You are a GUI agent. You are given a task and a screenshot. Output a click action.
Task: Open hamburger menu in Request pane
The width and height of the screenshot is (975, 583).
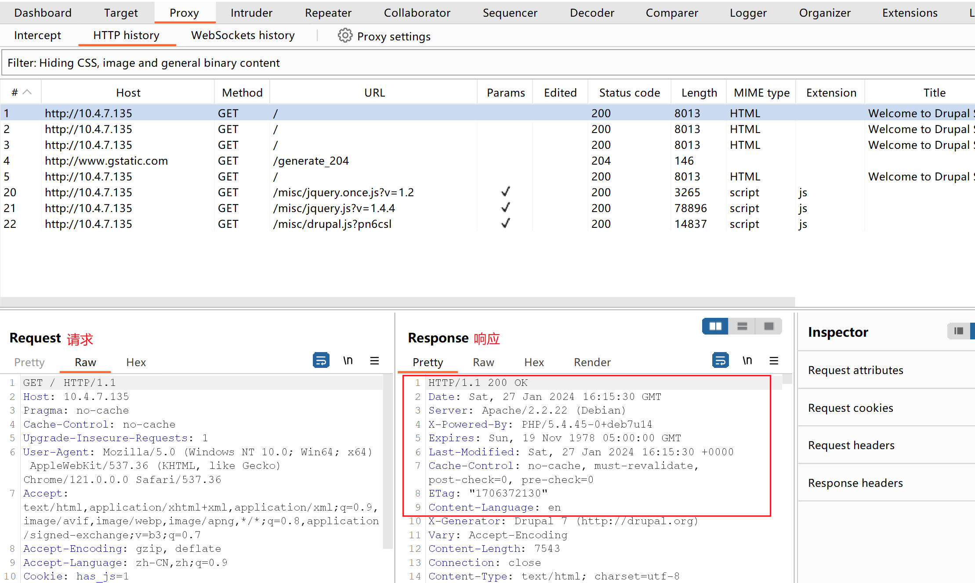tap(374, 360)
